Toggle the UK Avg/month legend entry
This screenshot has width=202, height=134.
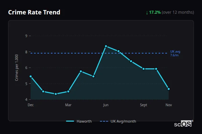tap(118, 121)
